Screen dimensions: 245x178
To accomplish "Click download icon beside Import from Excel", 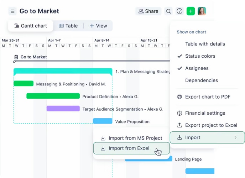I will point(103,148).
